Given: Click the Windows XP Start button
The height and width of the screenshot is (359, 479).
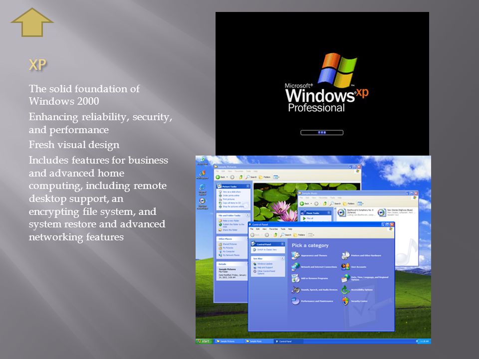Looking at the screenshot, I should coord(204,341).
